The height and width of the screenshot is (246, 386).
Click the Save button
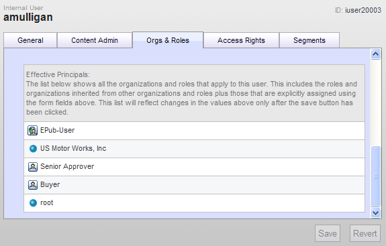(328, 233)
